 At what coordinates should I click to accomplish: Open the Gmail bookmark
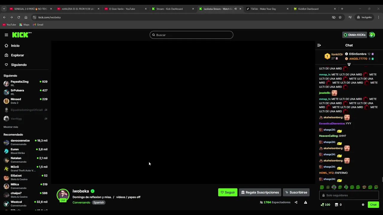(38, 25)
